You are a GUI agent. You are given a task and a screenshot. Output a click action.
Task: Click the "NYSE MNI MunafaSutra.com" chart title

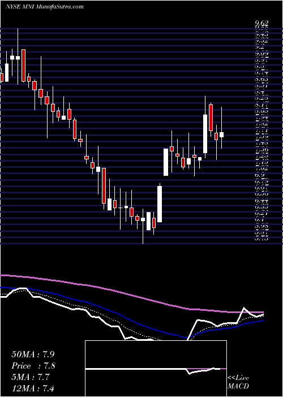click(44, 7)
